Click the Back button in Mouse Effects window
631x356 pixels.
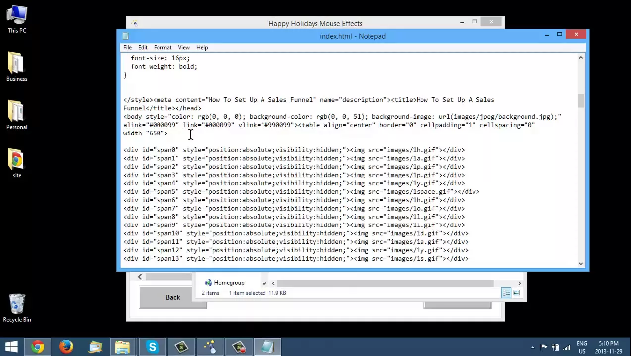(x=172, y=297)
